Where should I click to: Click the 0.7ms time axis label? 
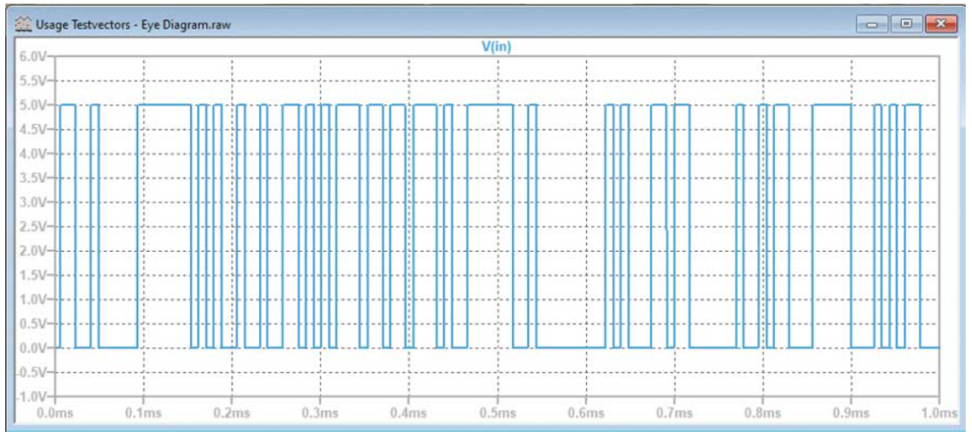(674, 413)
